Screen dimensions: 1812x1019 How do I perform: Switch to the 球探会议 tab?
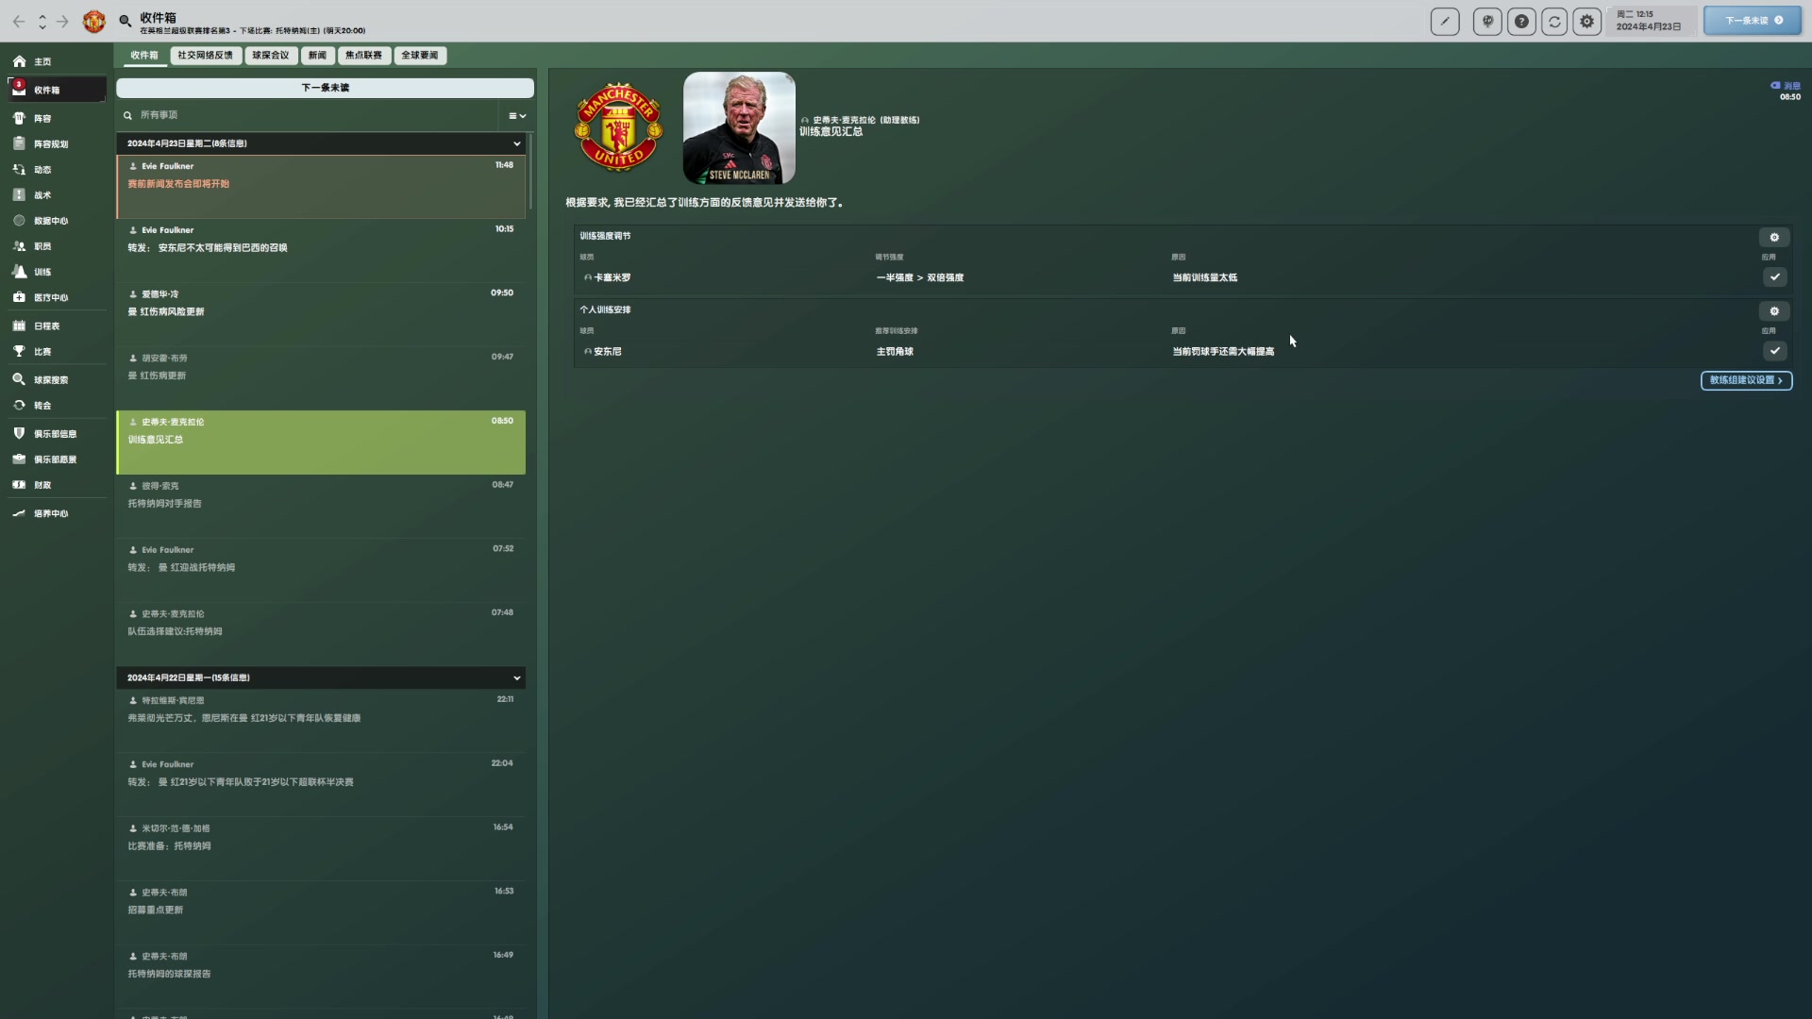click(271, 55)
